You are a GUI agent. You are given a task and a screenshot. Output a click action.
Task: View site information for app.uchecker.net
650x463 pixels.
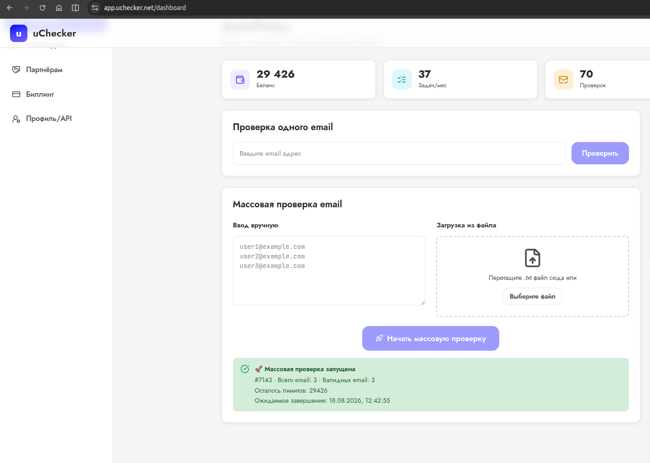[95, 8]
